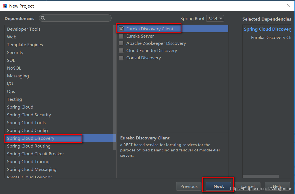Image resolution: width=295 pixels, height=194 pixels.
Task: Select the SQL category
Action: tap(59, 60)
